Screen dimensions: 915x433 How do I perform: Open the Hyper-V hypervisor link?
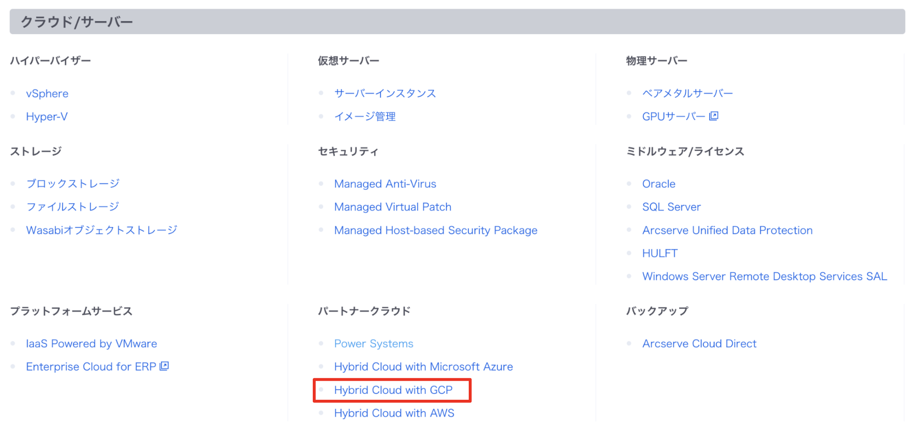coord(47,117)
